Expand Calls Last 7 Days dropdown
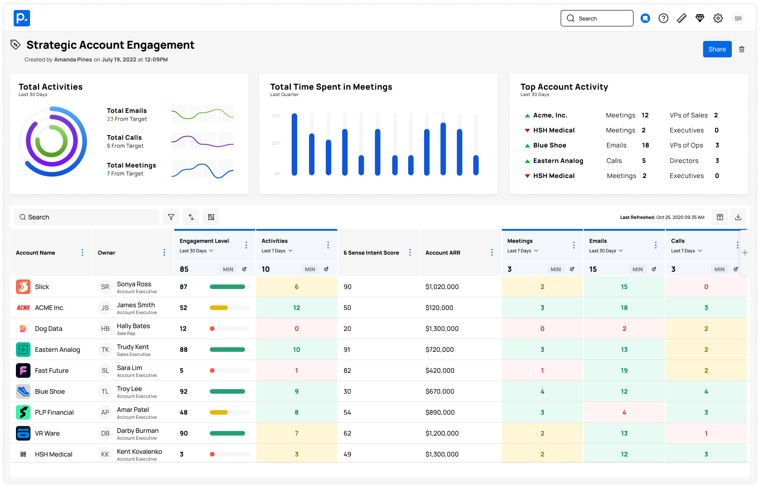This screenshot has height=487, width=760. click(x=687, y=251)
